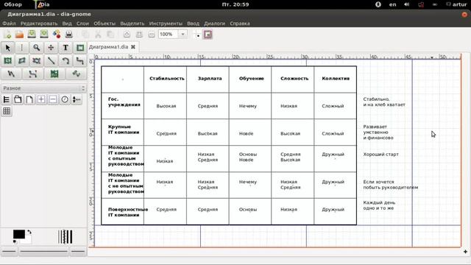Image resolution: width=471 pixels, height=265 pixels.
Task: Open the Обзор activities overview
Action: pyautogui.click(x=13, y=4)
